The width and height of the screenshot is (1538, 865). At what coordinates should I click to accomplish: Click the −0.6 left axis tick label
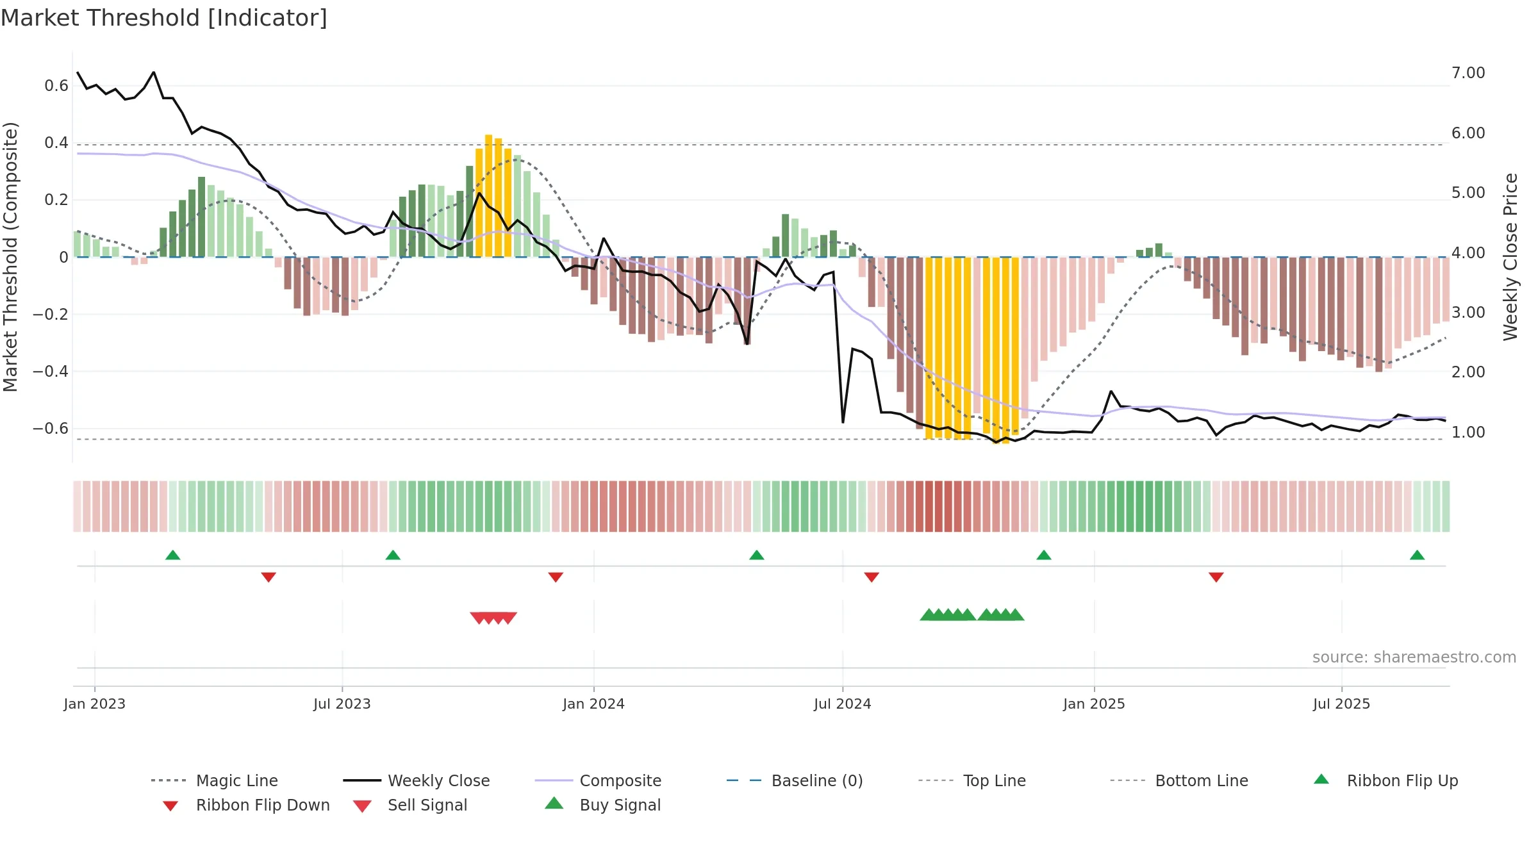tap(51, 429)
